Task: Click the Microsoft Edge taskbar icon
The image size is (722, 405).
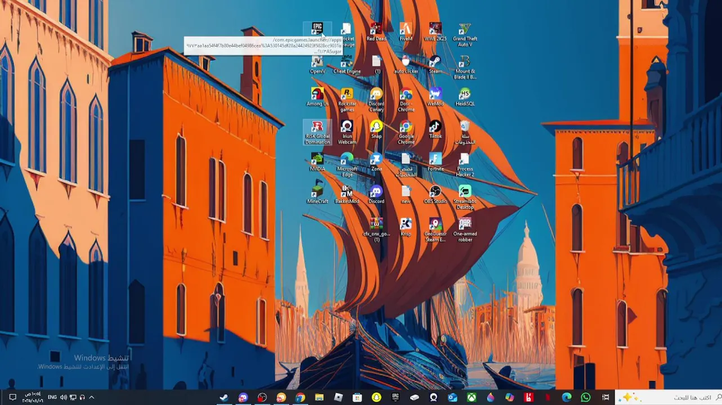Action: (x=567, y=397)
